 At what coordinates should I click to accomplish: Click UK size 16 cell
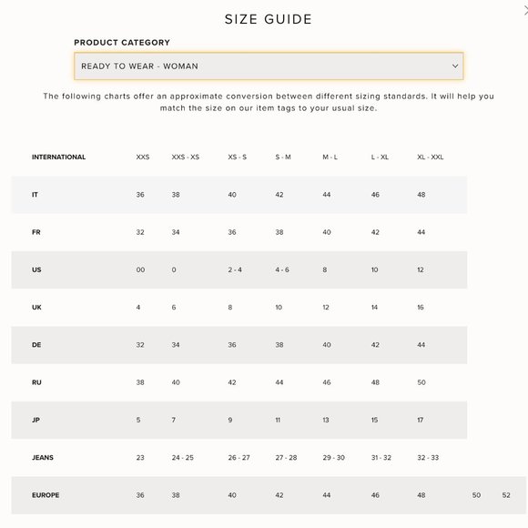tap(421, 308)
